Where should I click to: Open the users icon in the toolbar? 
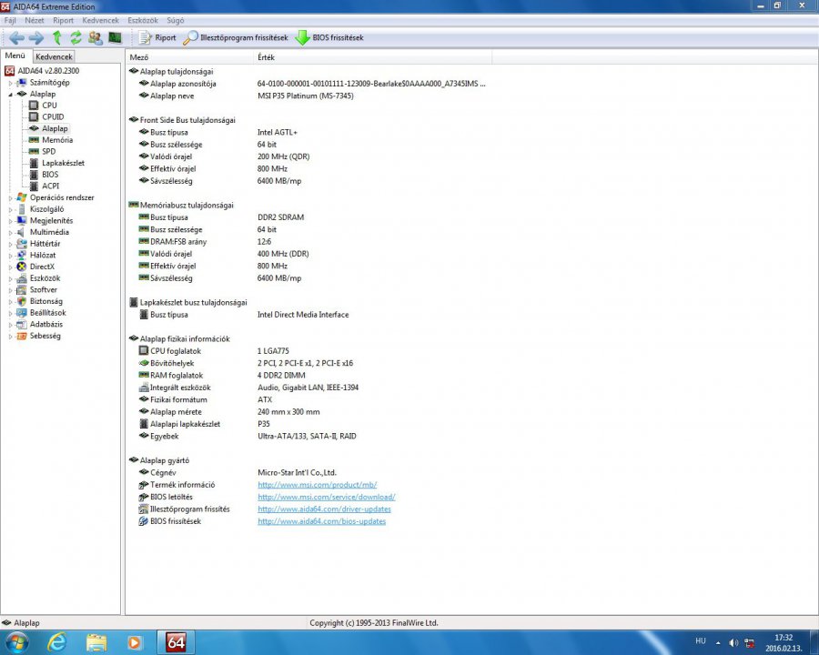(x=95, y=37)
